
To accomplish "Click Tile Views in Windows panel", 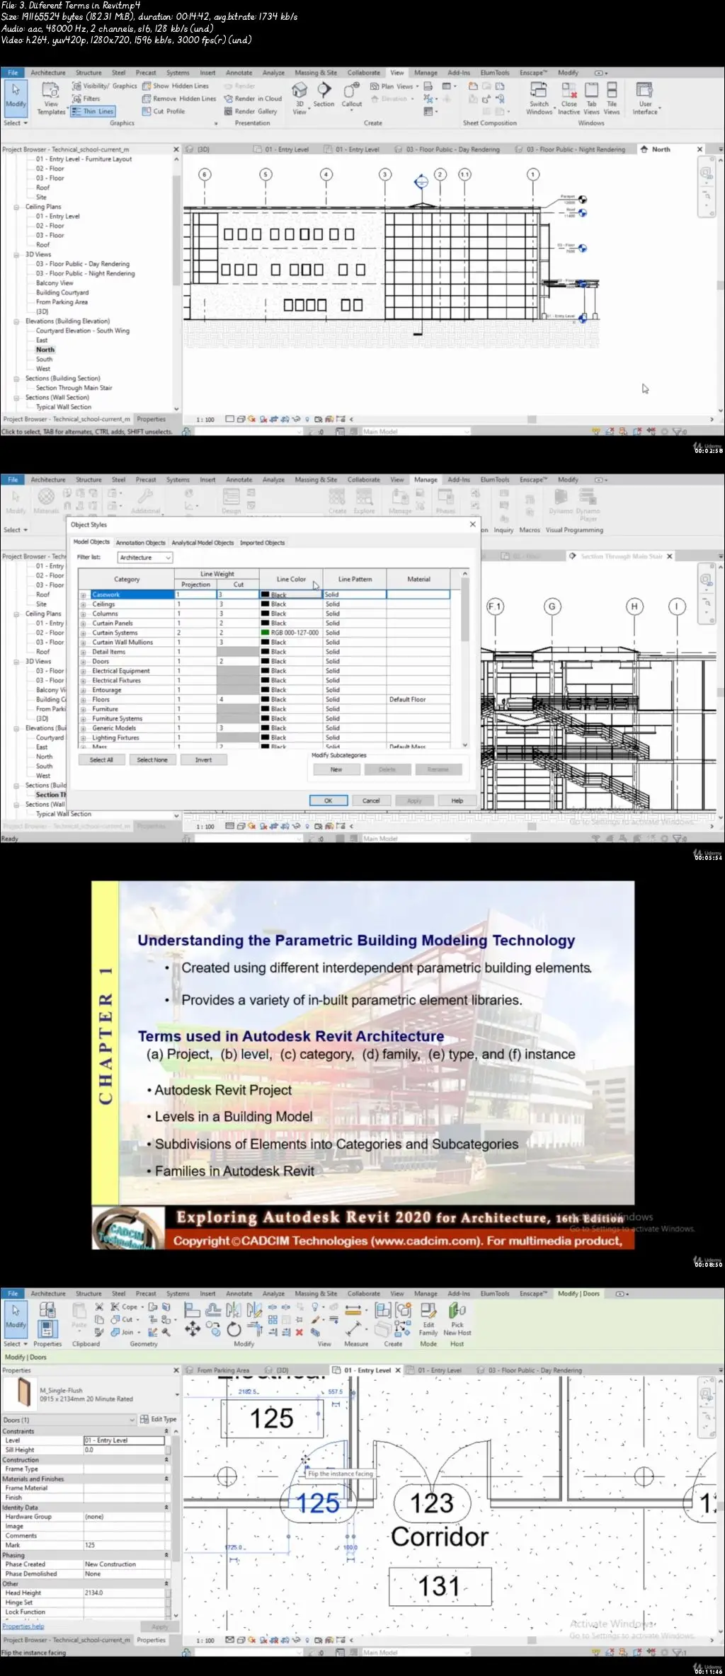I will click(x=612, y=98).
